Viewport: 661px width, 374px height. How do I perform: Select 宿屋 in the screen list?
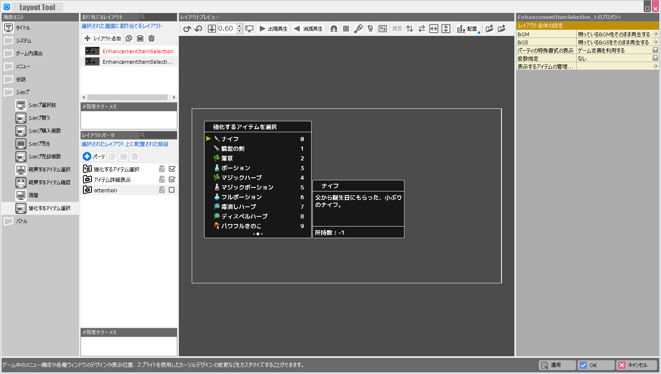[33, 195]
